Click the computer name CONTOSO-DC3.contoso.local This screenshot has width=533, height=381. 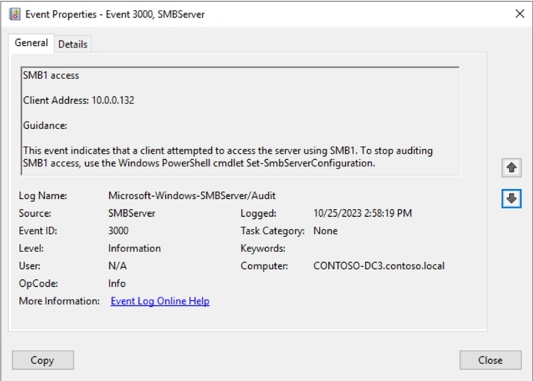[378, 266]
